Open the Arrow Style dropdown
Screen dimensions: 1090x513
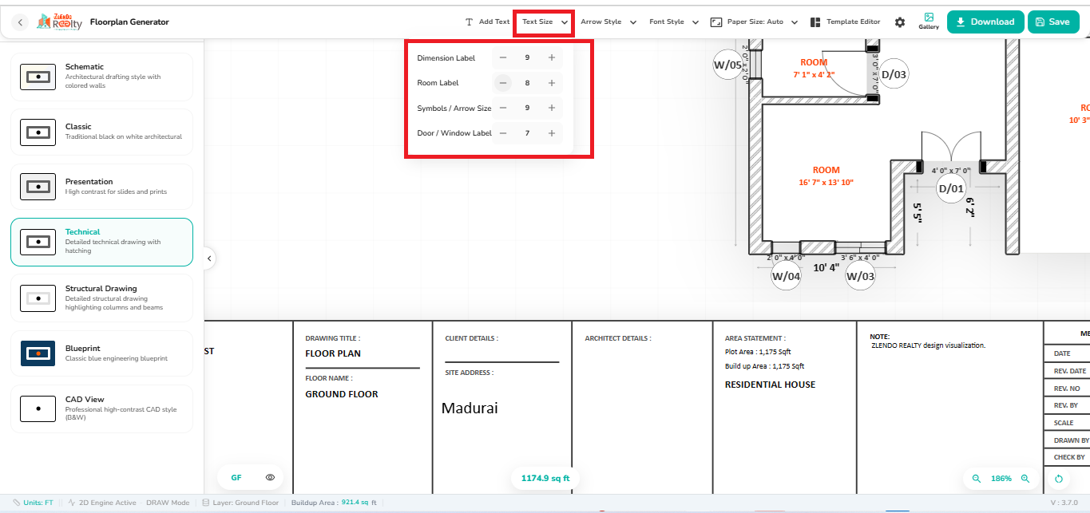608,22
